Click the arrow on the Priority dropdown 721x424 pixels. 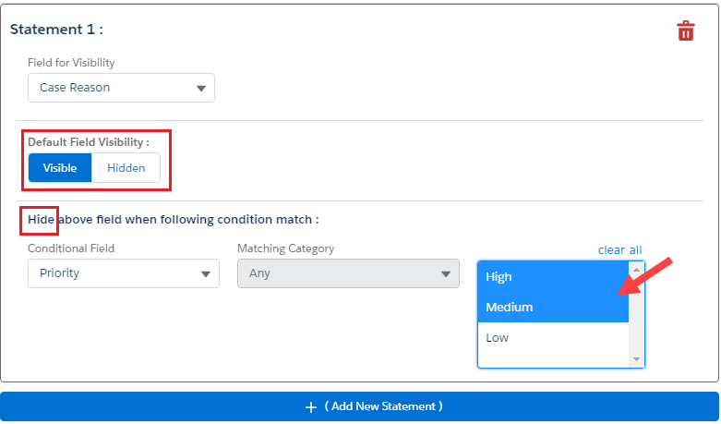206,274
